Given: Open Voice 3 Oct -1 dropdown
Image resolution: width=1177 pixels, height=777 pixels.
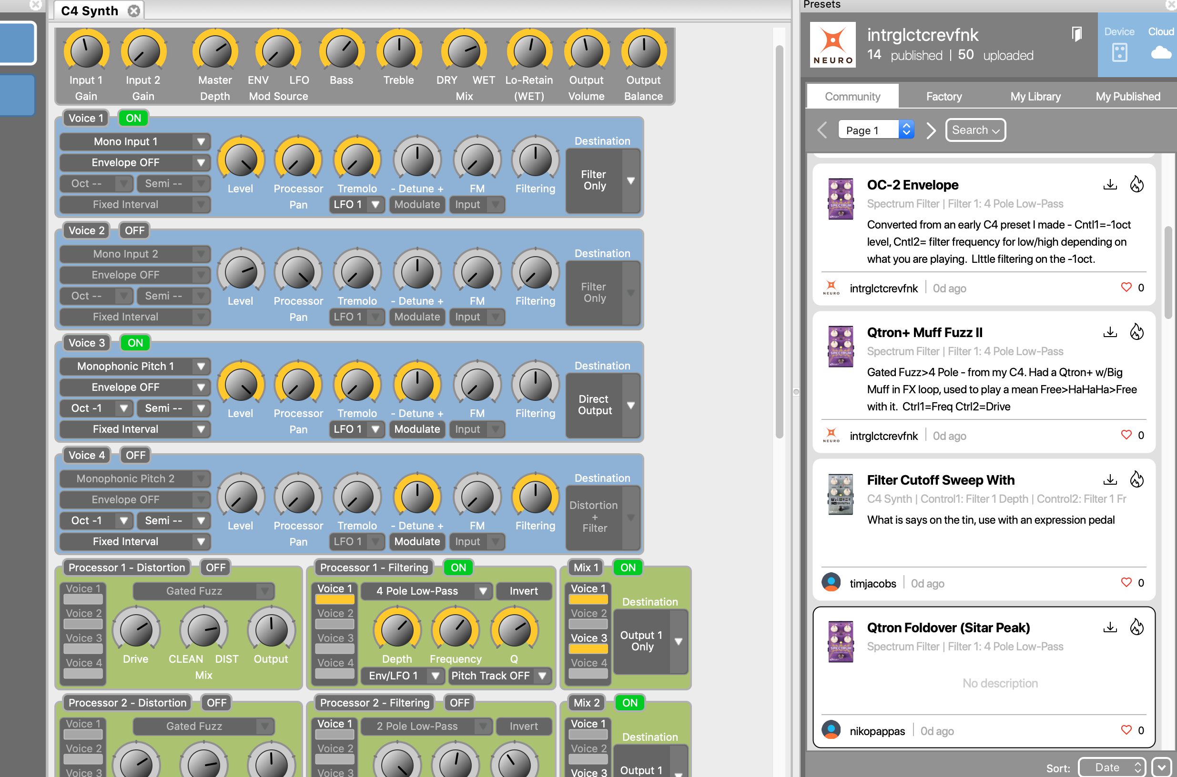Looking at the screenshot, I should [96, 408].
